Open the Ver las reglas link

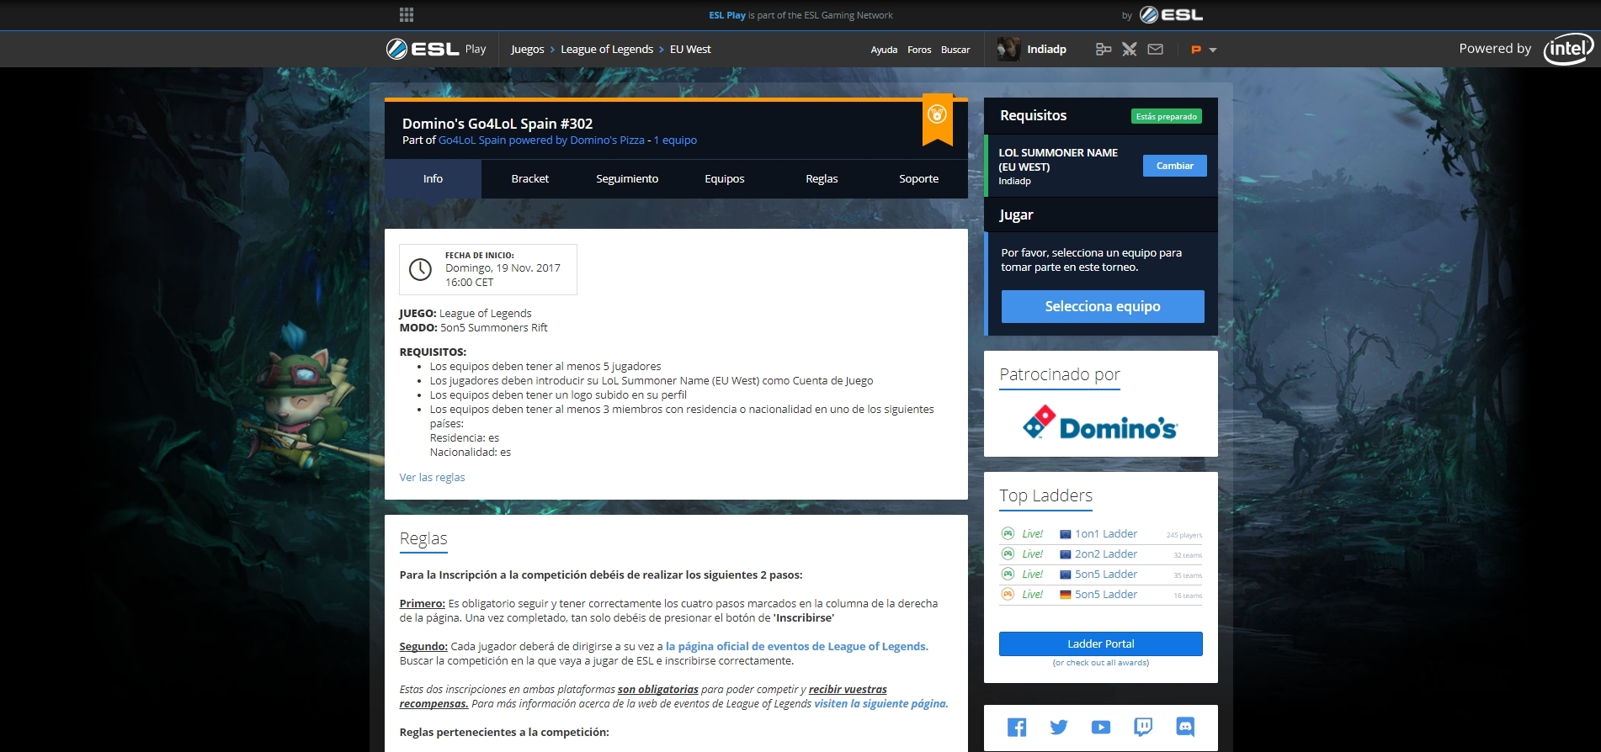[x=432, y=477]
